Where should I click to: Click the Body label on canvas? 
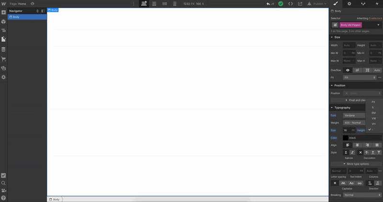(x=53, y=10)
